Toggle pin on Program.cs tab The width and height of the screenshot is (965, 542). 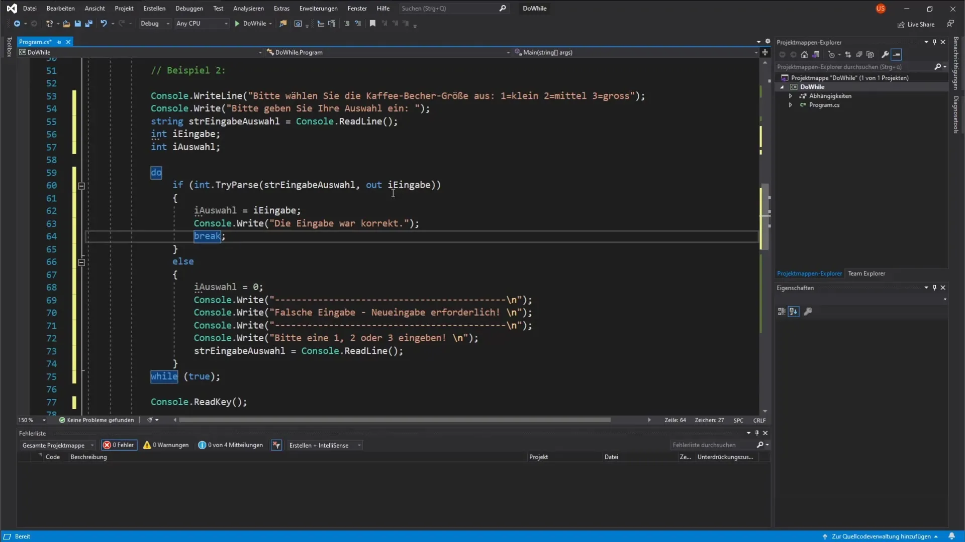pos(59,42)
